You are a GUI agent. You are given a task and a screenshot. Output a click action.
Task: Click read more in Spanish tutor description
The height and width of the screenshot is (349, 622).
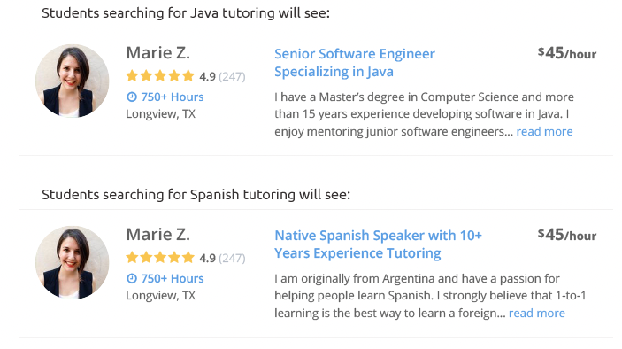coord(537,313)
